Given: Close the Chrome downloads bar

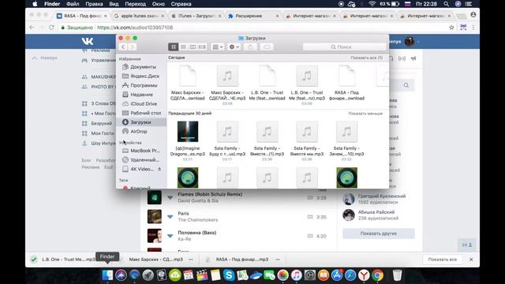Looking at the screenshot, I should pyautogui.click(x=471, y=260).
